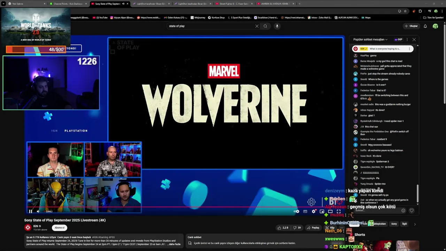Expand description with ...daha fazla
Viewport: 446px width, 251px height.
[174, 244]
